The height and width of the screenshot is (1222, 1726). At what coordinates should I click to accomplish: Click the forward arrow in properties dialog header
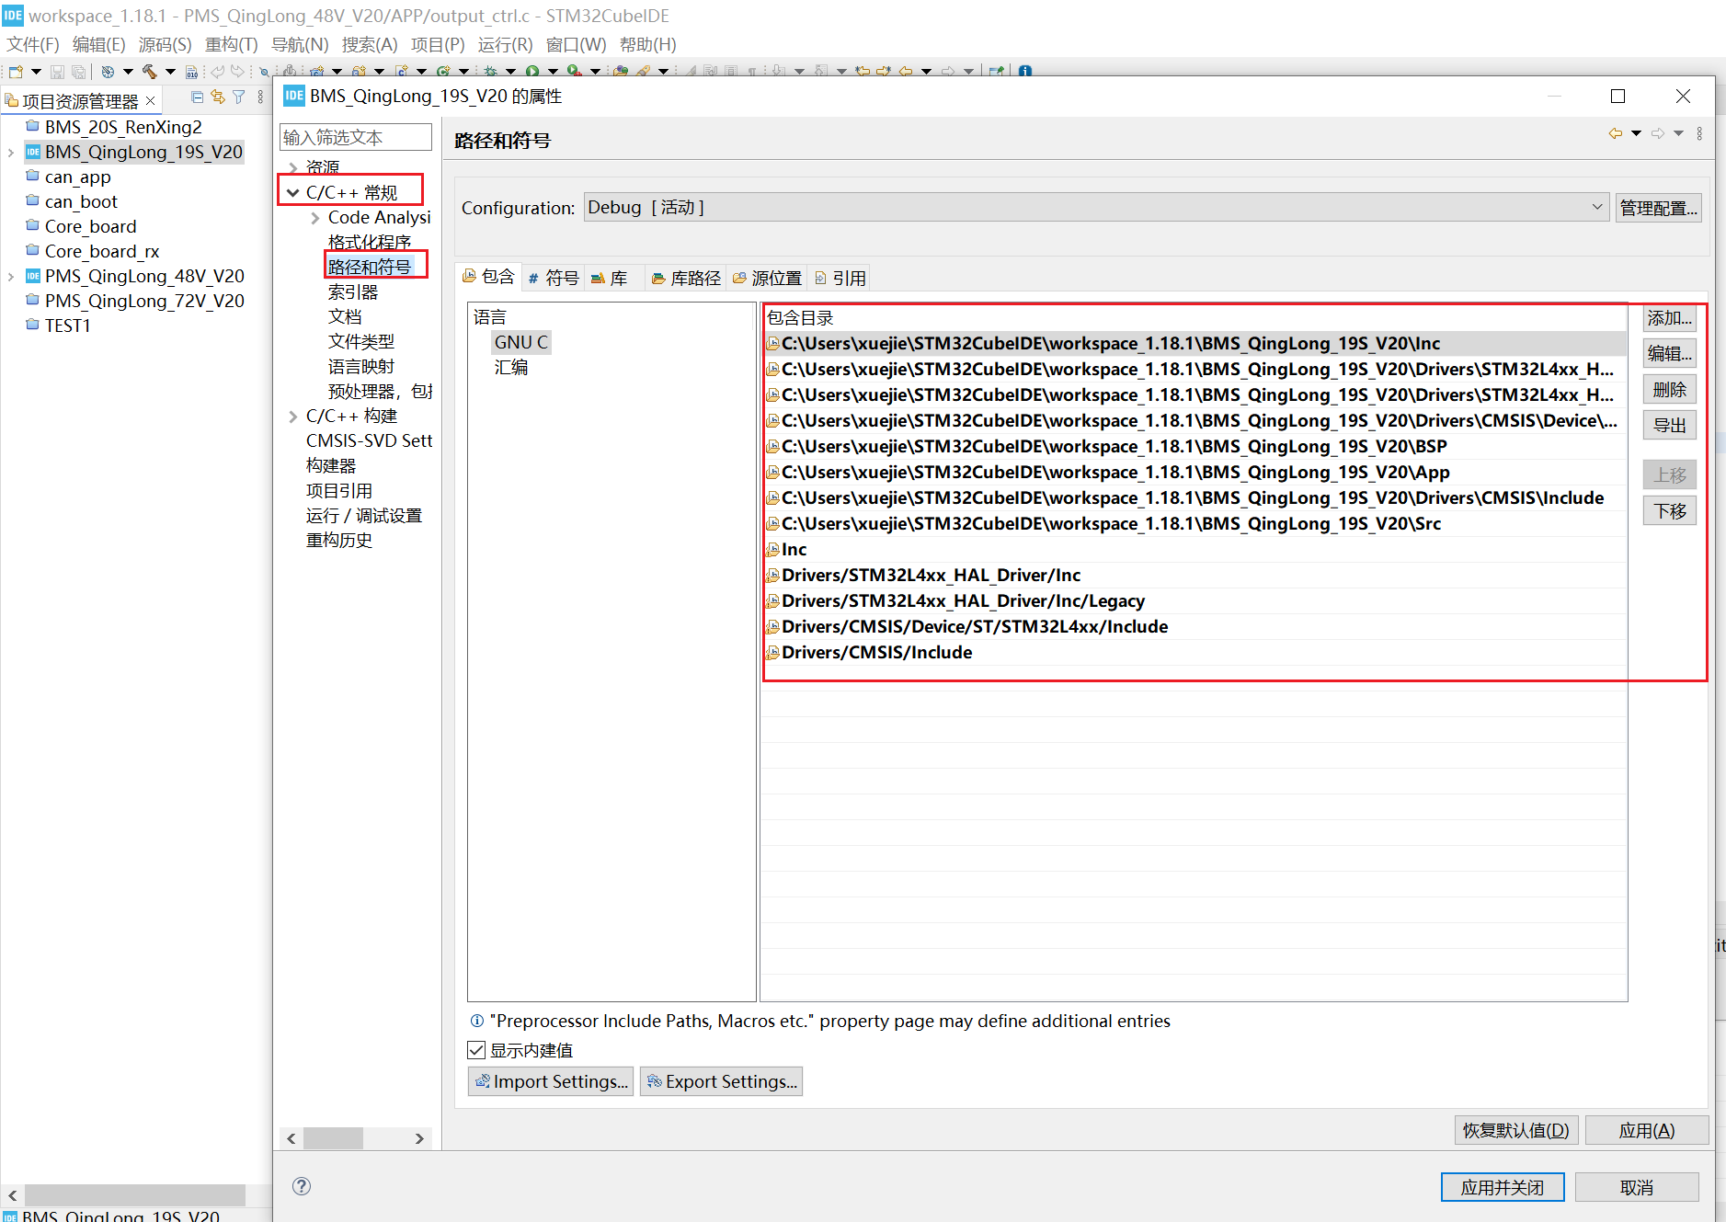[1658, 134]
